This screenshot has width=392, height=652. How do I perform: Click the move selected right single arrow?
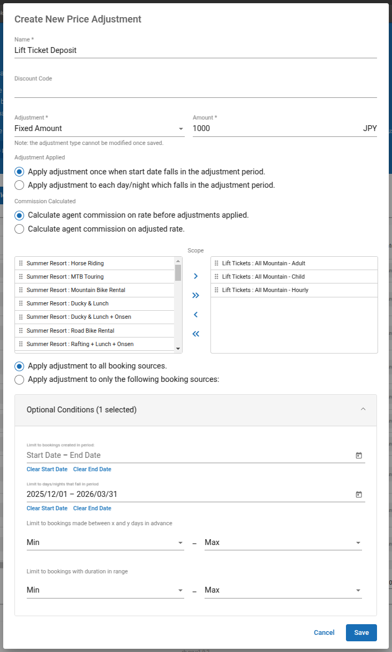pos(195,276)
